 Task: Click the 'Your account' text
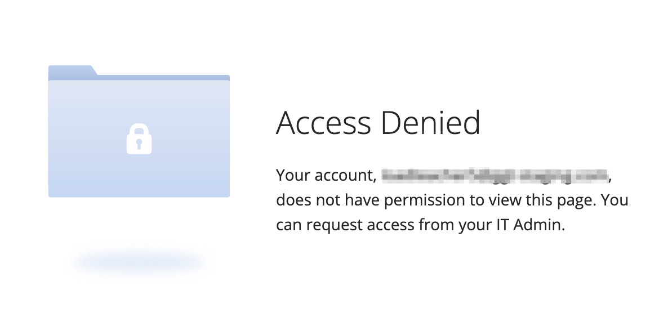(326, 175)
